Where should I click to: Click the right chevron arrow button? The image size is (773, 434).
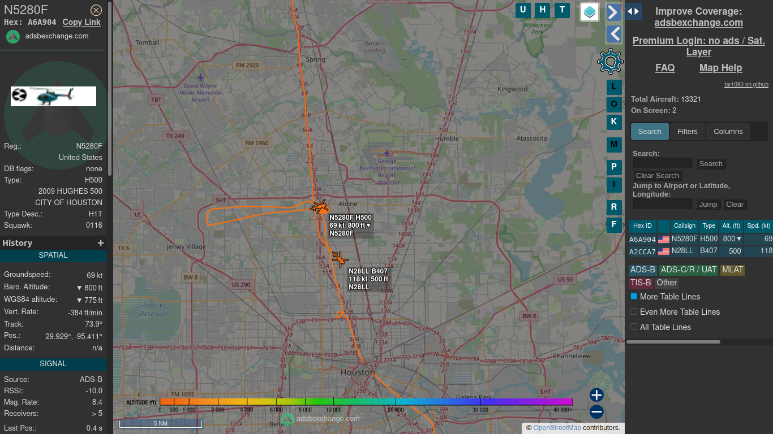coord(614,12)
